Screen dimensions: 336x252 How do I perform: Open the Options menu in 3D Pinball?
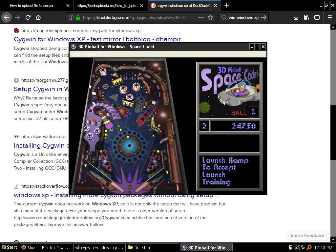(x=90, y=54)
